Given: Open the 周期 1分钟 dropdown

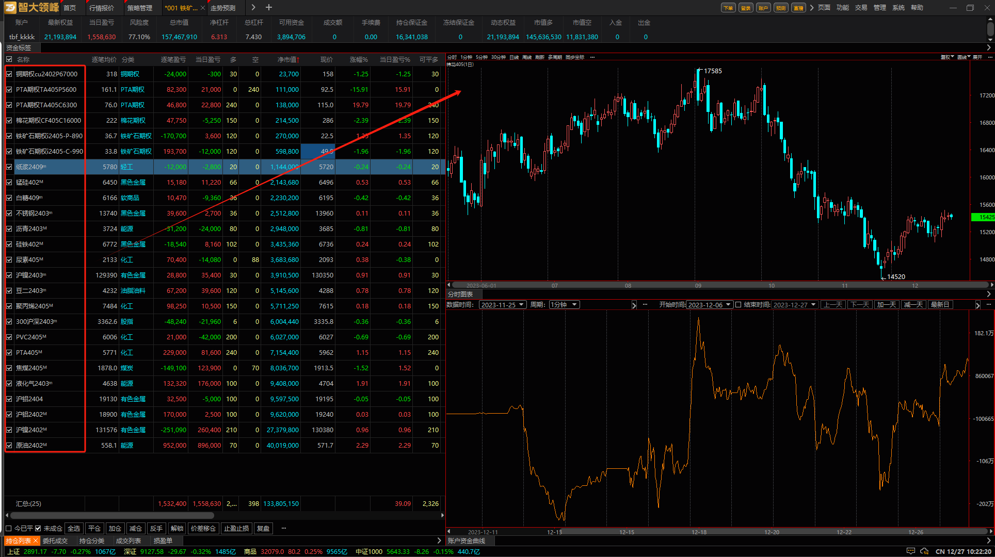Looking at the screenshot, I should (564, 305).
